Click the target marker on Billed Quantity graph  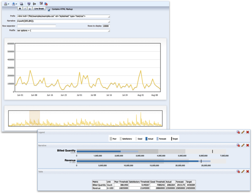[x=213, y=151]
